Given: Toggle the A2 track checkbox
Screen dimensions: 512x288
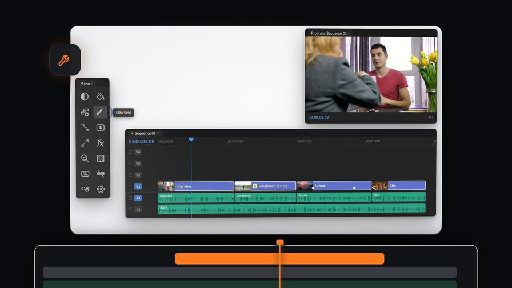Looking at the screenshot, I should (x=130, y=210).
